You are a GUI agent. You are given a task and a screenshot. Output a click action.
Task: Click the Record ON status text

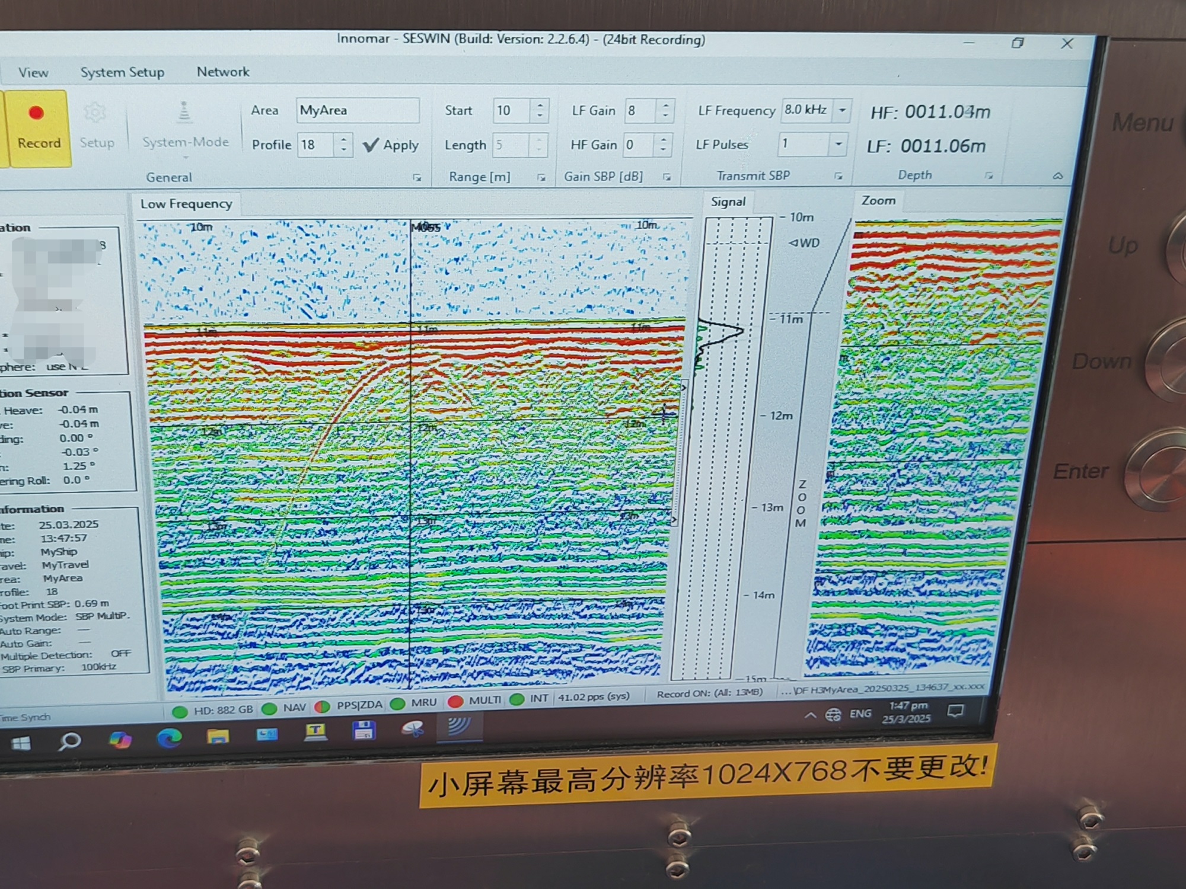click(x=709, y=693)
